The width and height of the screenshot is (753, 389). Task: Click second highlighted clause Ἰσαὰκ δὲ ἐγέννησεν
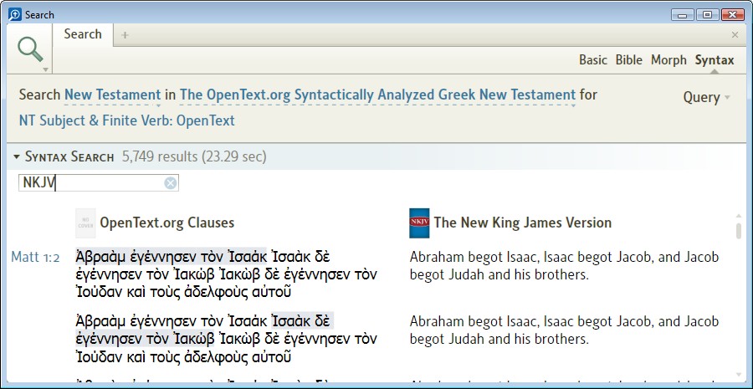point(203,330)
